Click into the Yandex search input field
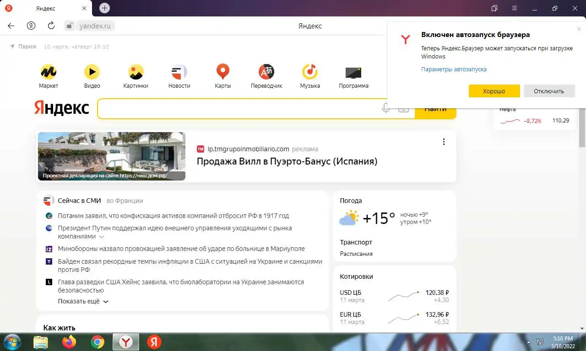 click(x=238, y=109)
